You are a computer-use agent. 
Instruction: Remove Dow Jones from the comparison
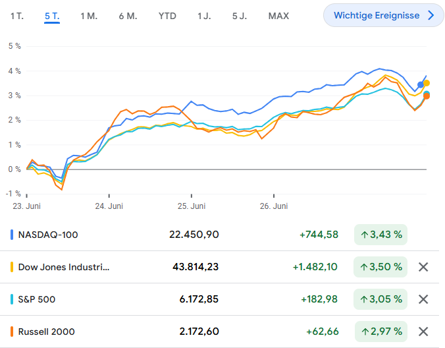pos(423,267)
